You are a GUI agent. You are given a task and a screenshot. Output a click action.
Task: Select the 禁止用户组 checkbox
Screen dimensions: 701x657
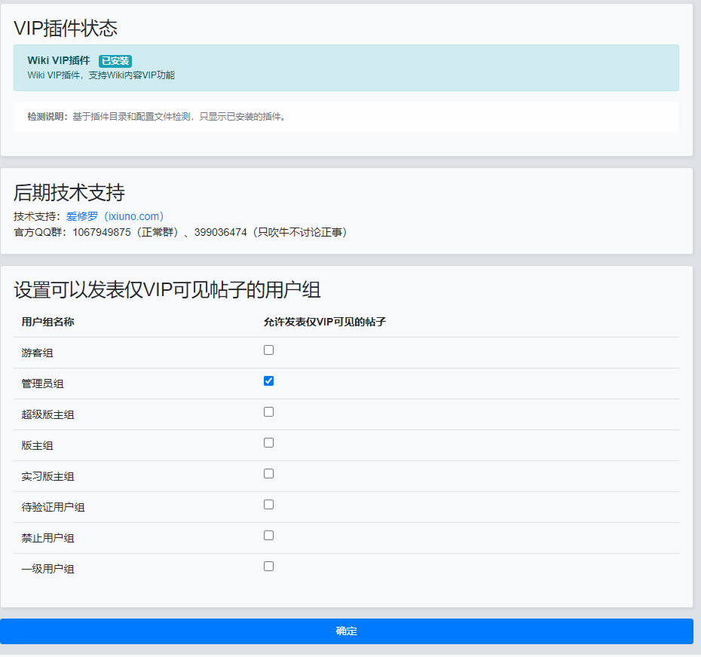point(268,536)
